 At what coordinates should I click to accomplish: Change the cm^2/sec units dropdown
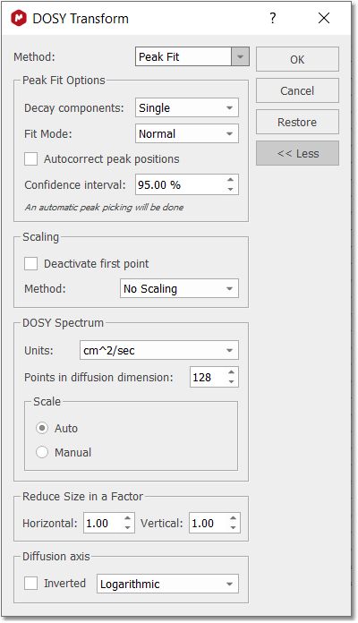159,351
